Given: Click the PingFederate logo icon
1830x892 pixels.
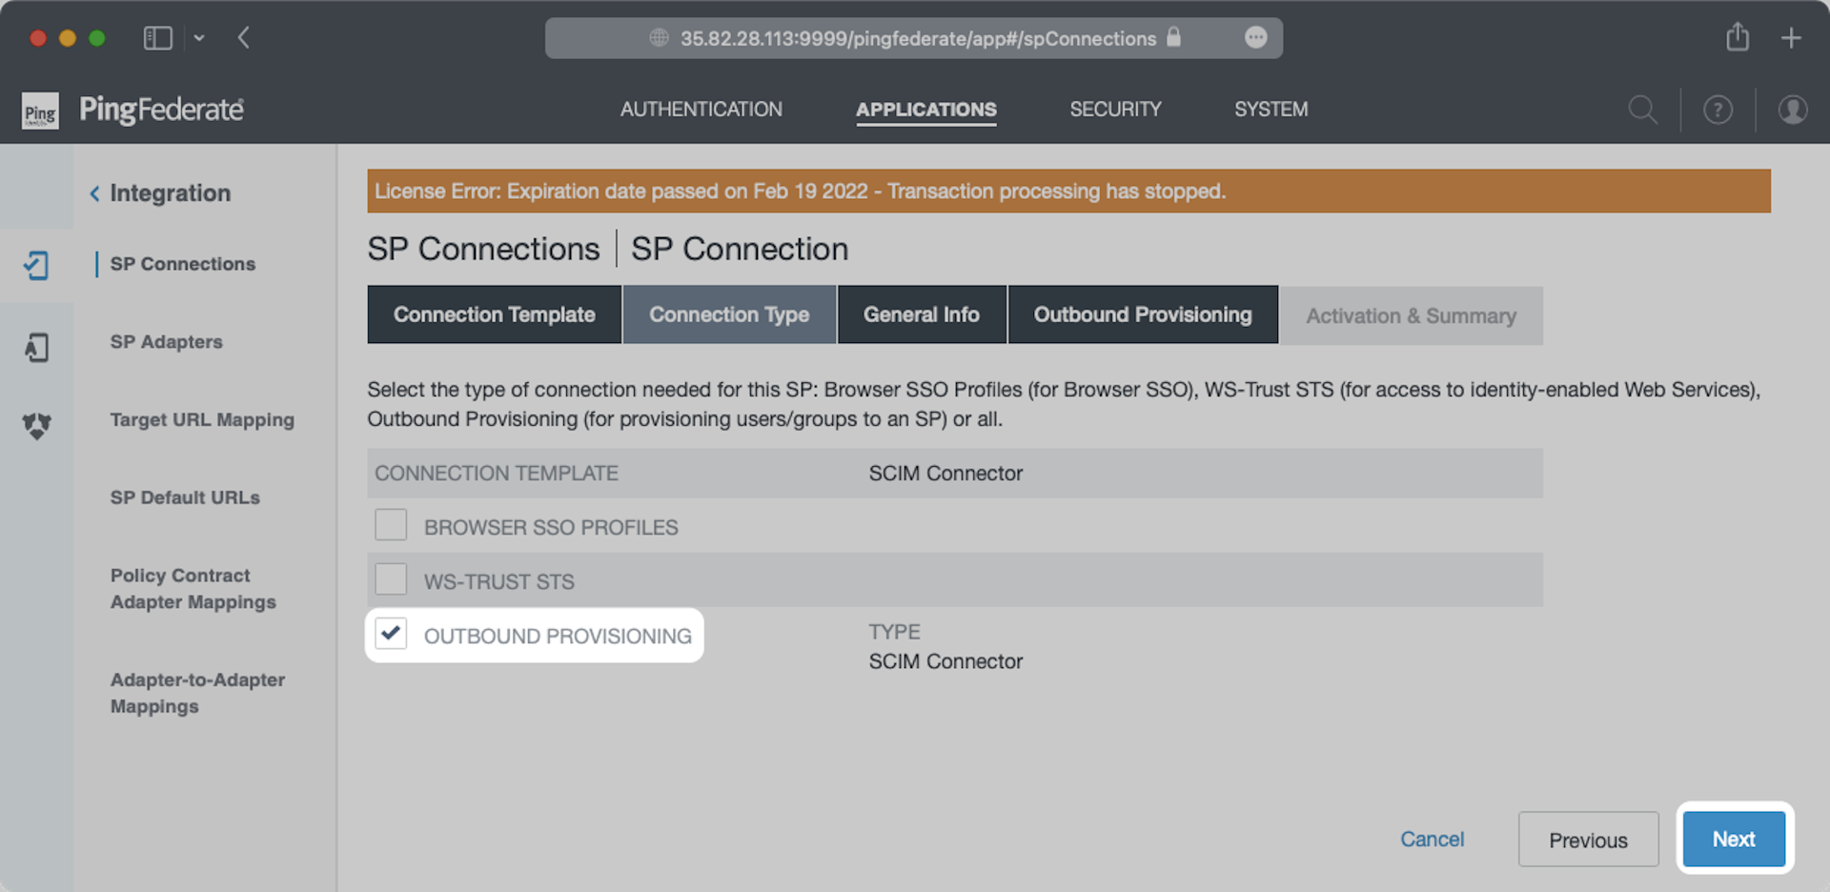Looking at the screenshot, I should pyautogui.click(x=40, y=111).
